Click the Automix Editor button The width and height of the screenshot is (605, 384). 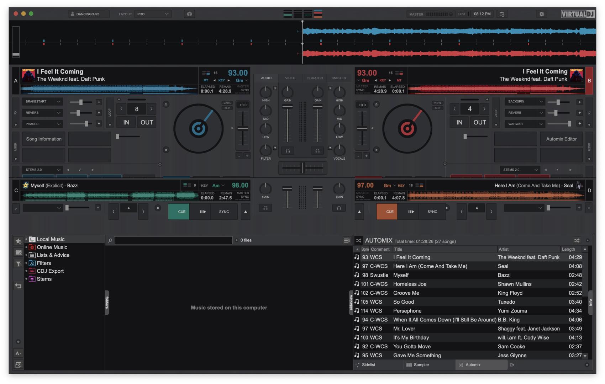pos(561,139)
